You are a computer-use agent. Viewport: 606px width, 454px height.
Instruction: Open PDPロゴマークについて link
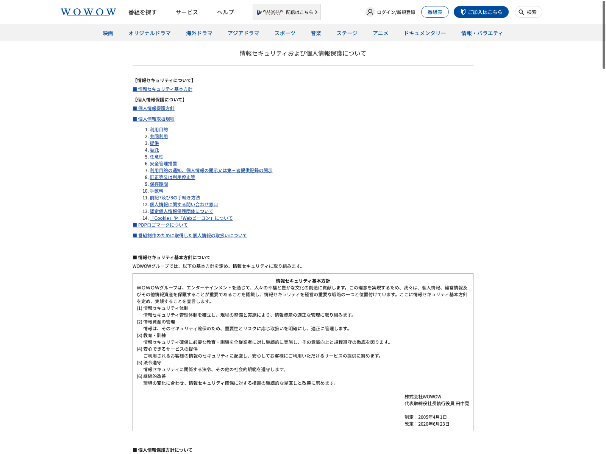tap(160, 225)
